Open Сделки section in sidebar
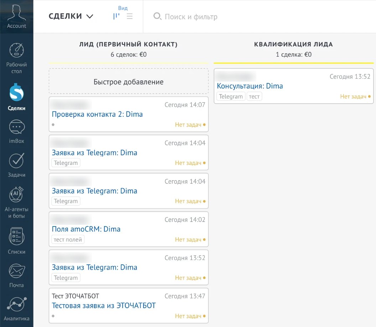 point(16,97)
